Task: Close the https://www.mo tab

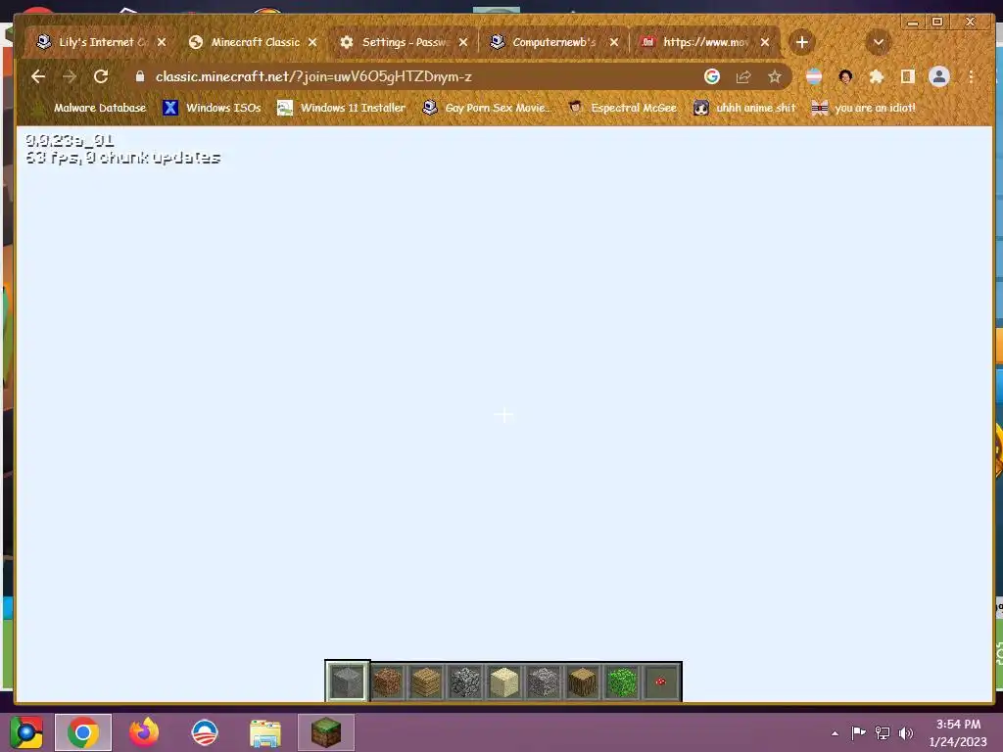Action: pyautogui.click(x=764, y=42)
